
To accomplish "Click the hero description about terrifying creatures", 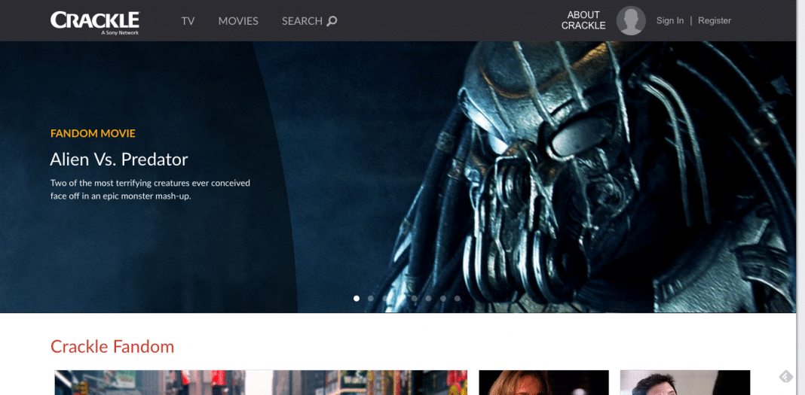I will click(x=150, y=189).
